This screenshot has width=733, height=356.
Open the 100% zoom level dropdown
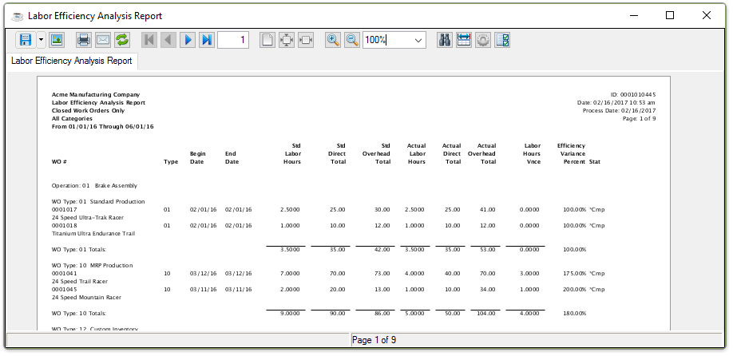click(418, 40)
